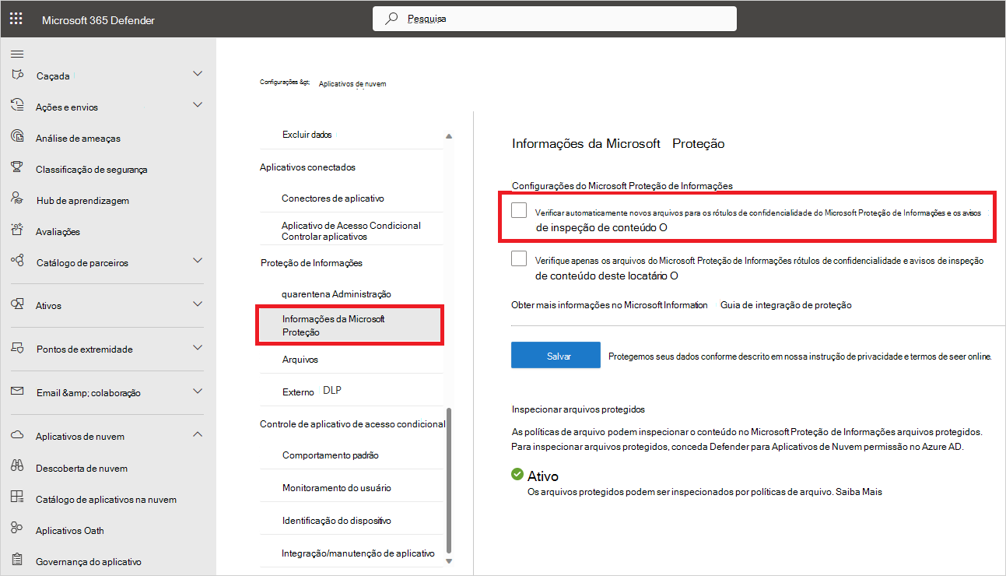The image size is (1006, 576).
Task: Expand the Ativos section
Action: [x=197, y=305]
